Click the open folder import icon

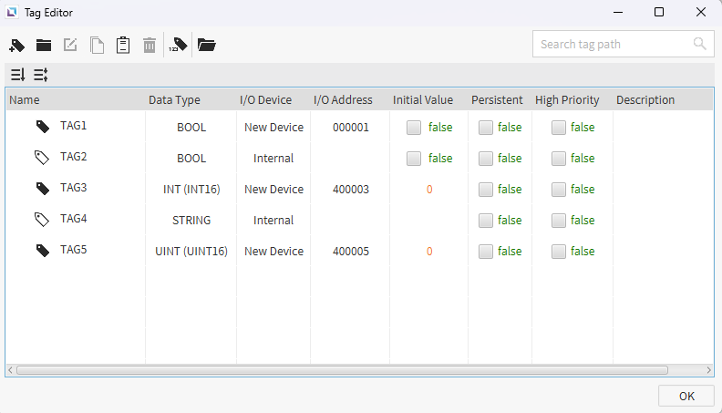click(x=207, y=45)
